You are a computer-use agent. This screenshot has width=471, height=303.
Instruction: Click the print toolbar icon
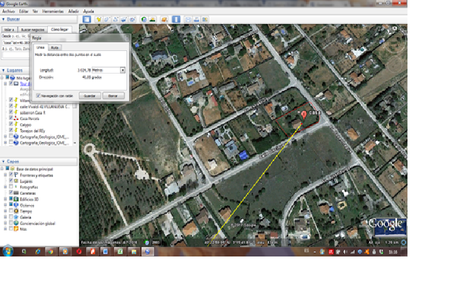(196, 19)
